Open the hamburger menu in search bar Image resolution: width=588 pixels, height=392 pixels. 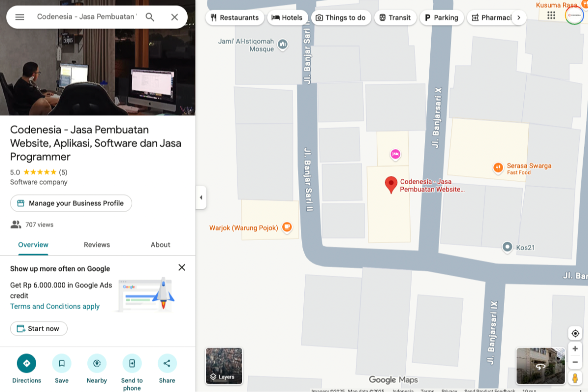(x=20, y=17)
